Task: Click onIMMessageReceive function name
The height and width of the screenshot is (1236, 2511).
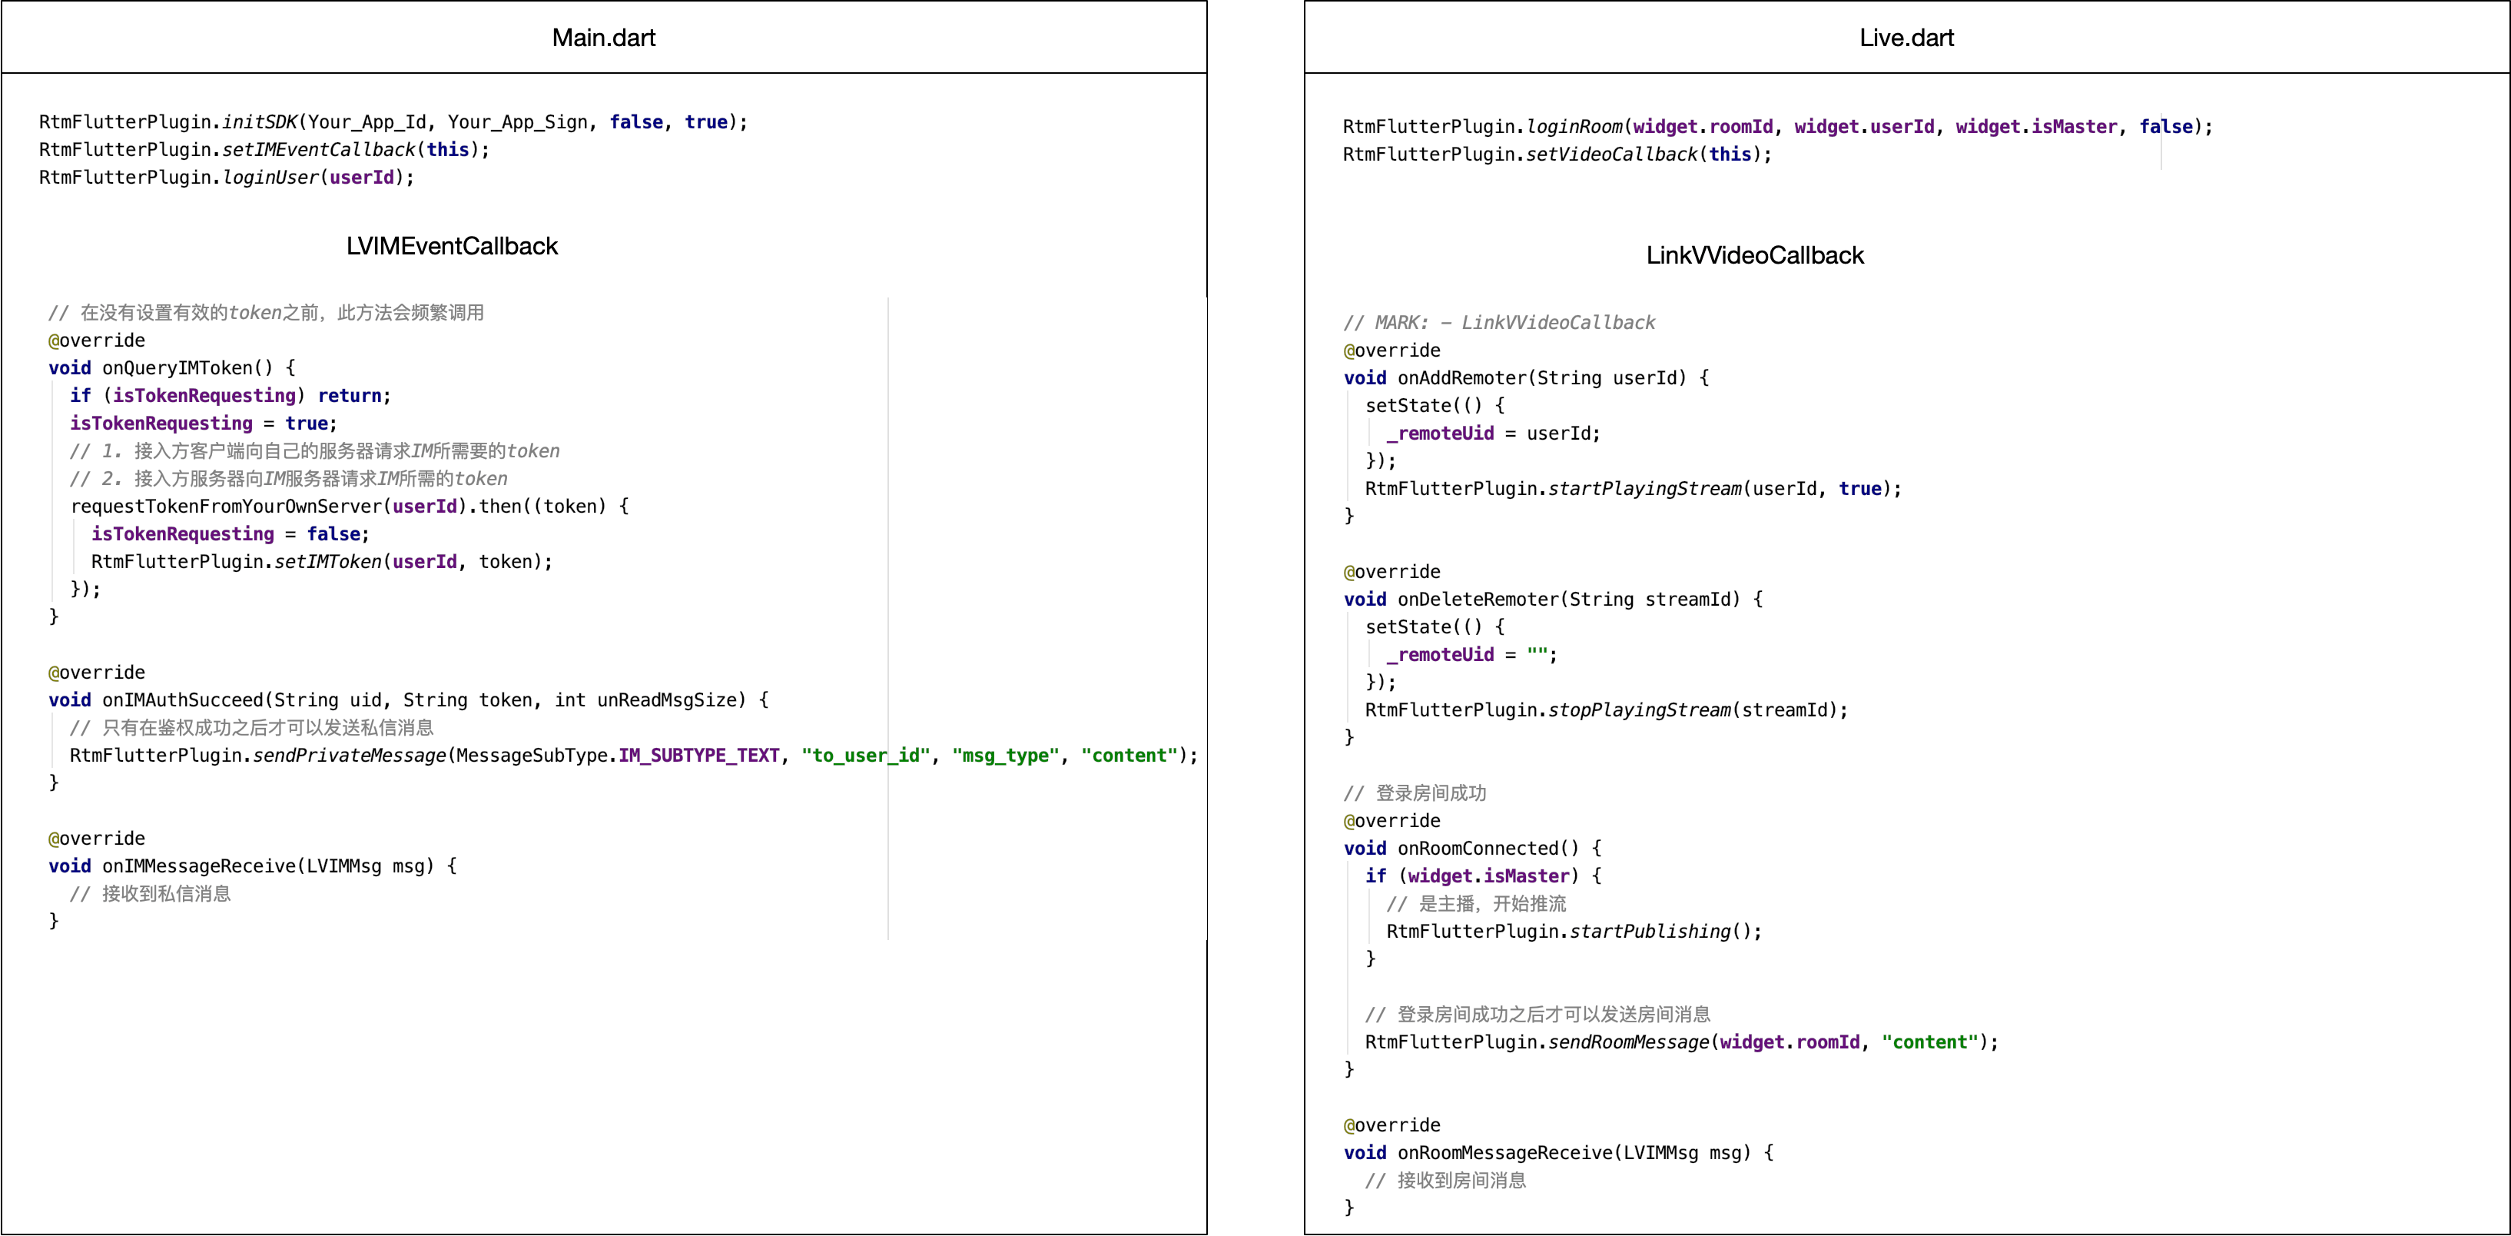Action: pyautogui.click(x=198, y=866)
